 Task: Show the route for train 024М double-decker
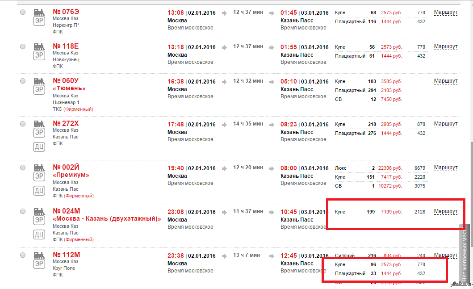445,211
